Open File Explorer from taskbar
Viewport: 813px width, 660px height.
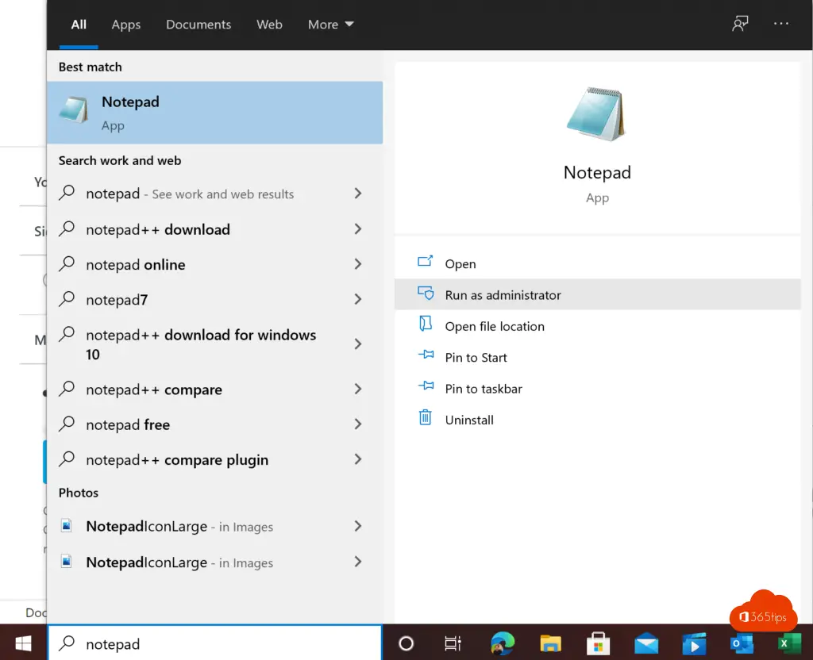(550, 643)
